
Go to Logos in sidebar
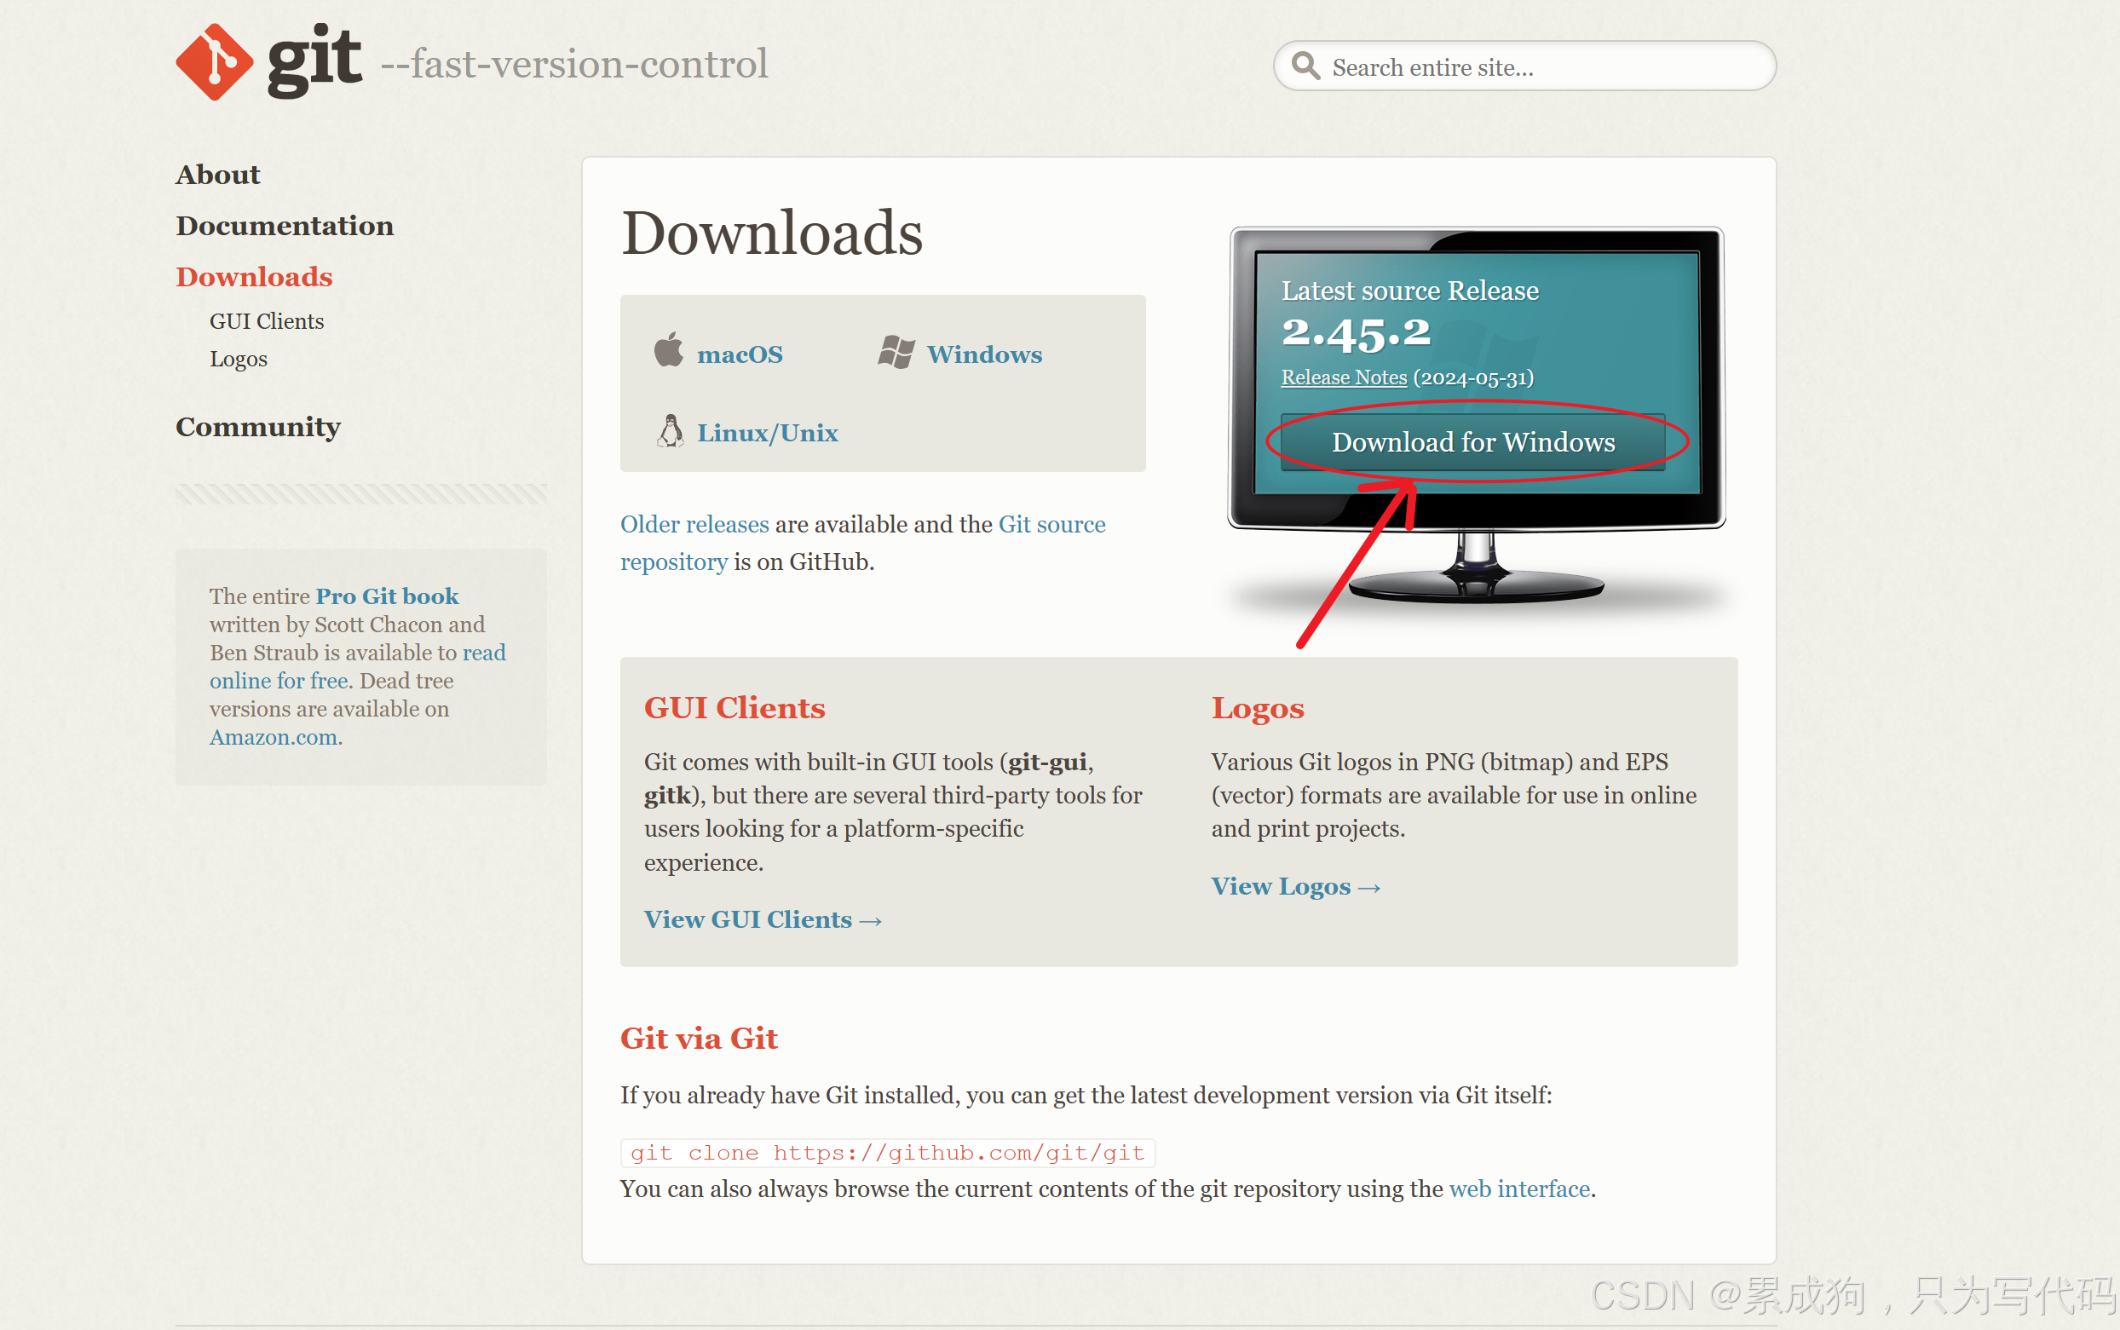pyautogui.click(x=239, y=359)
